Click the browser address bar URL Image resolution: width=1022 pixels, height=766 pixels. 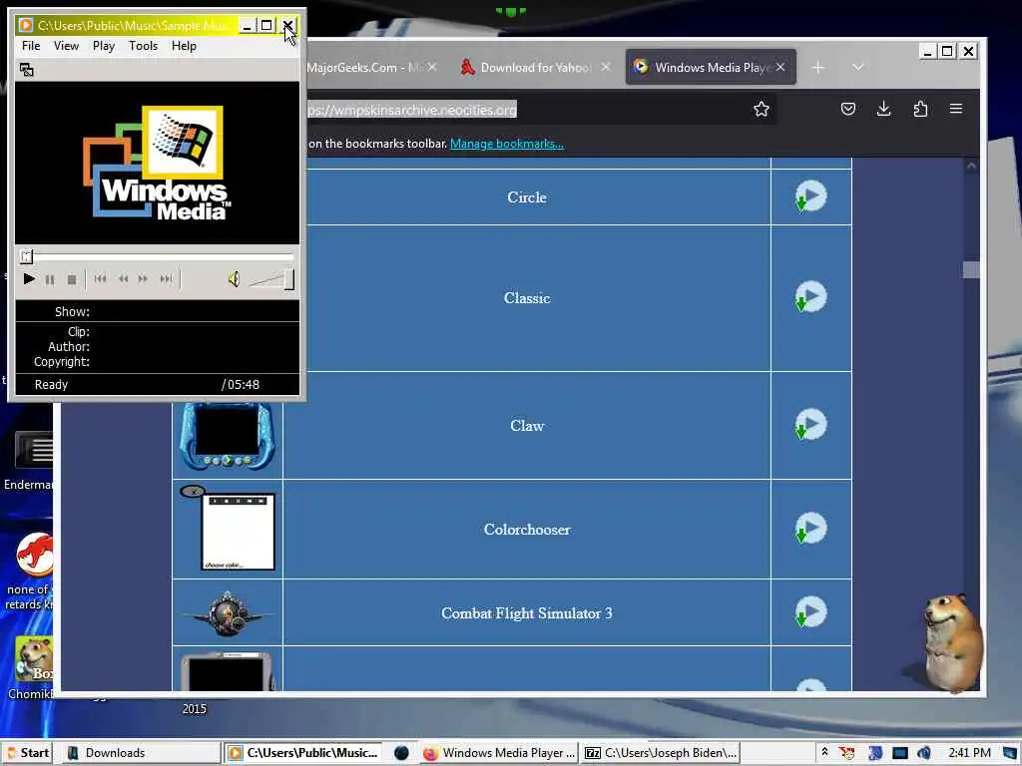click(x=412, y=110)
